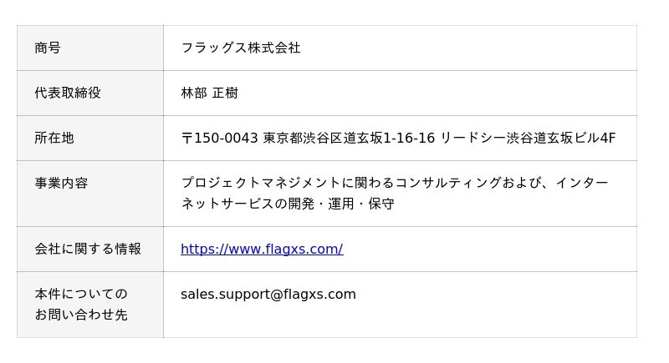
Task: Click the name 林部 正樹
Action: 210,93
